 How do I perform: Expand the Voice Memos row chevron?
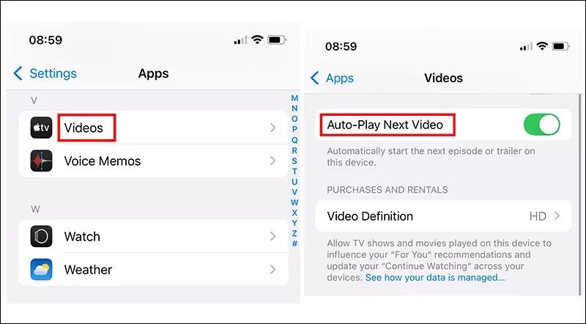click(x=272, y=161)
